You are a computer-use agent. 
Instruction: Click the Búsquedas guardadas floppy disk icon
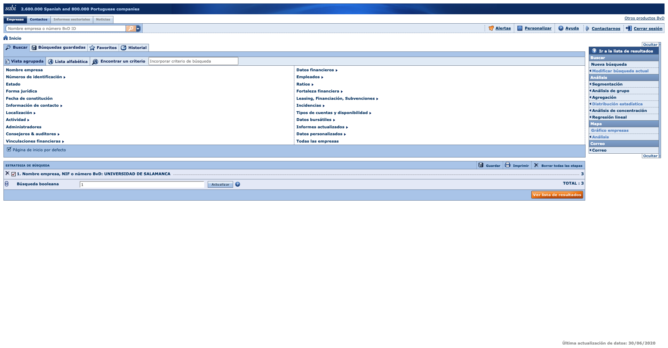click(x=34, y=48)
